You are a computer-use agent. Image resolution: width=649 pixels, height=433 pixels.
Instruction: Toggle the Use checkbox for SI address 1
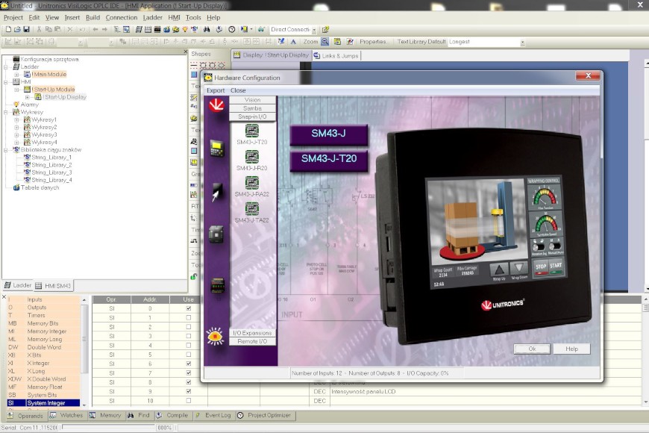click(188, 318)
